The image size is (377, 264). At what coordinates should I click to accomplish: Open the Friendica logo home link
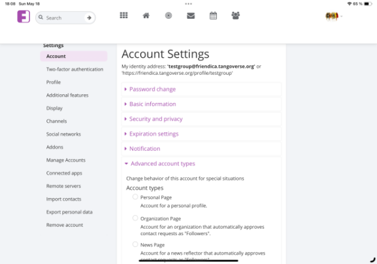[24, 16]
